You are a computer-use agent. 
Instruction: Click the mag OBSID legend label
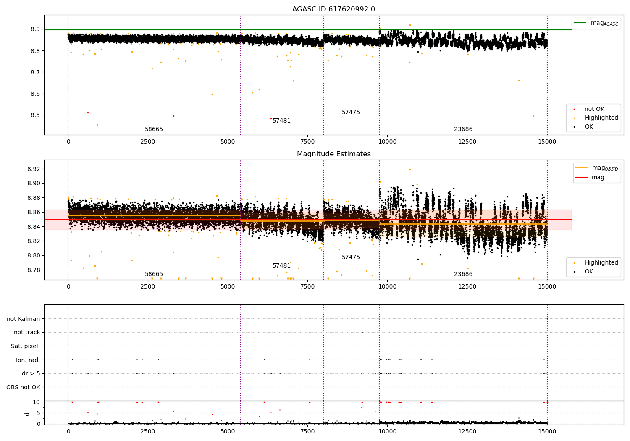point(605,168)
